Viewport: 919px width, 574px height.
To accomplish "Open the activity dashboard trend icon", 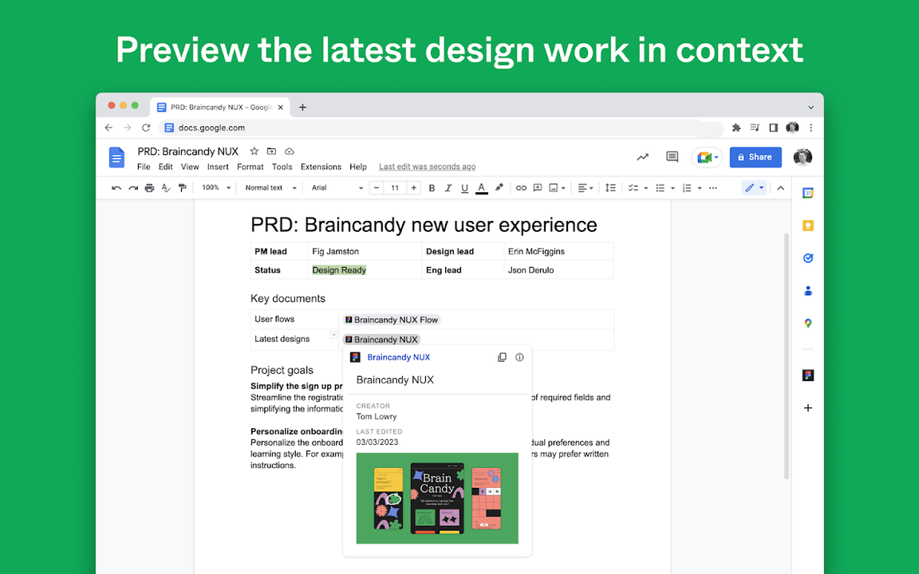I will coord(643,157).
